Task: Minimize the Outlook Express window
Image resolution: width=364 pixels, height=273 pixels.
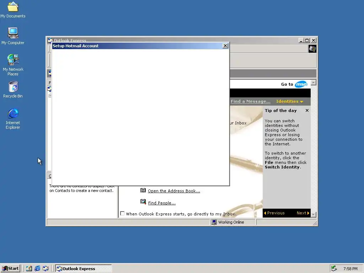Action: coord(301,41)
